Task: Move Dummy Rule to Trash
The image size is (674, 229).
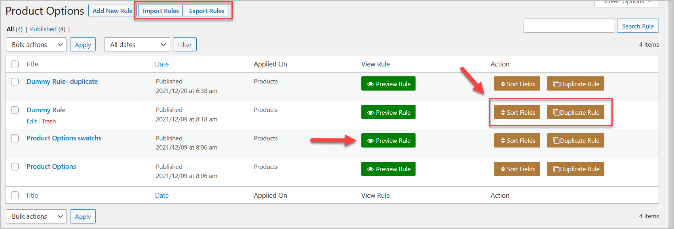Action: pos(49,121)
